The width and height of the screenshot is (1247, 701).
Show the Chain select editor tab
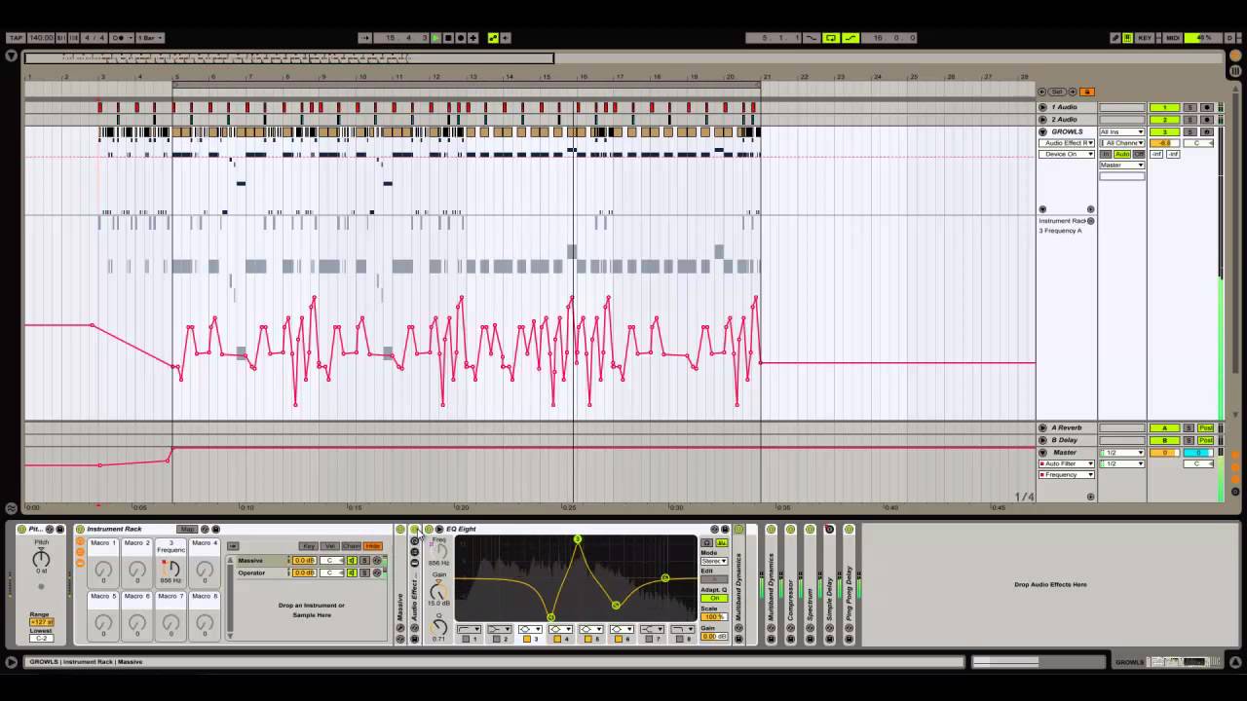tap(351, 546)
